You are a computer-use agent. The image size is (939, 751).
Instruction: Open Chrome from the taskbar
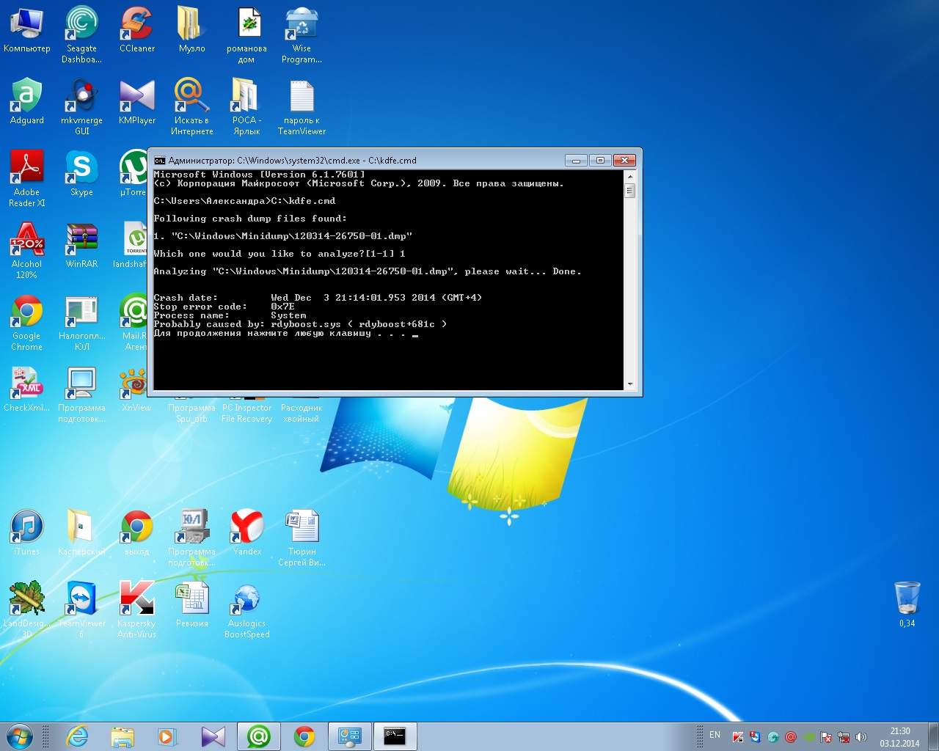point(304,736)
